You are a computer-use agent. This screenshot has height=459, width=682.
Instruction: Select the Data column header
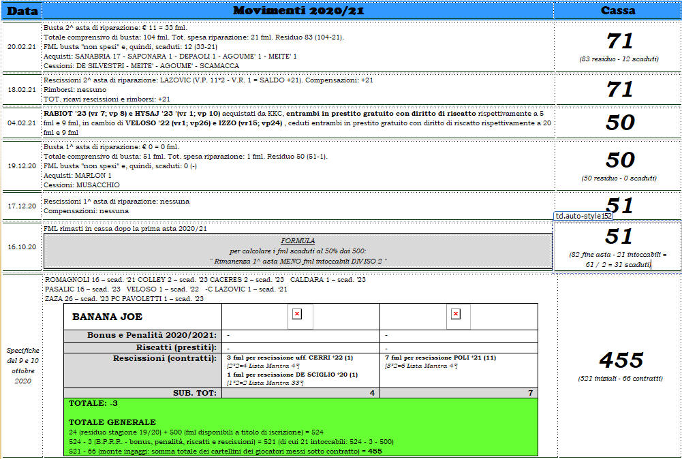point(22,11)
